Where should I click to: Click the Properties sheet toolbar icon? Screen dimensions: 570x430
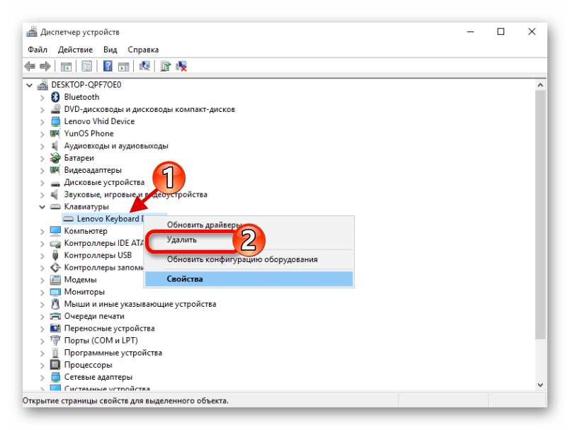[86, 67]
